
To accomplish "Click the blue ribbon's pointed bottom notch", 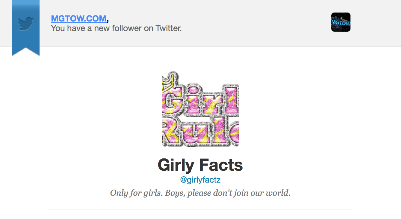I will tap(26, 52).
